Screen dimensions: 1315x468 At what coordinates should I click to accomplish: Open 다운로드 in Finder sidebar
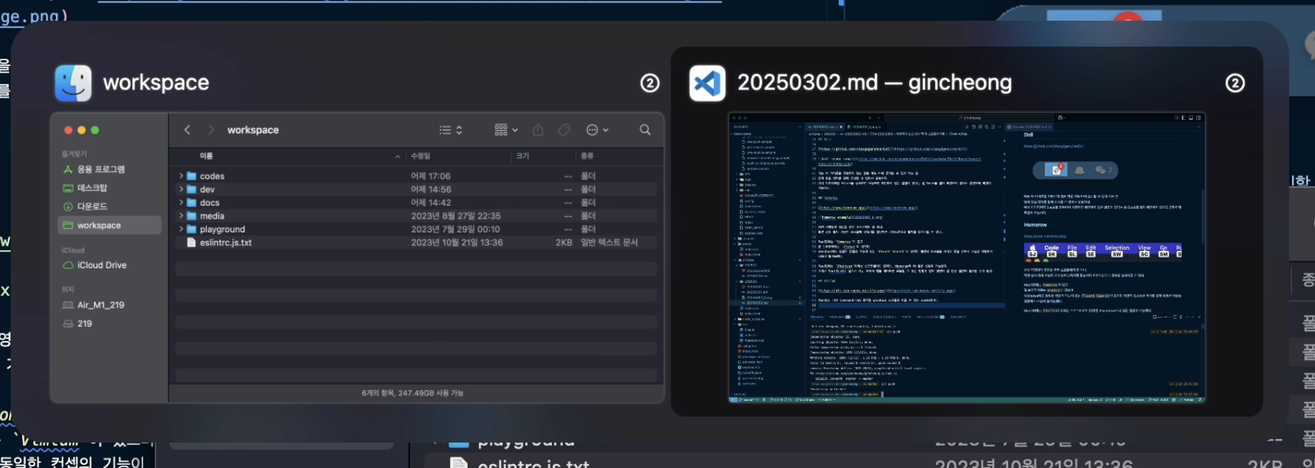92,206
